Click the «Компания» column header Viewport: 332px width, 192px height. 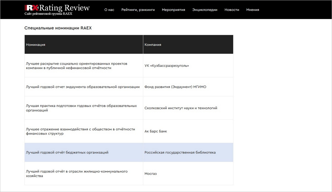pyautogui.click(x=153, y=44)
